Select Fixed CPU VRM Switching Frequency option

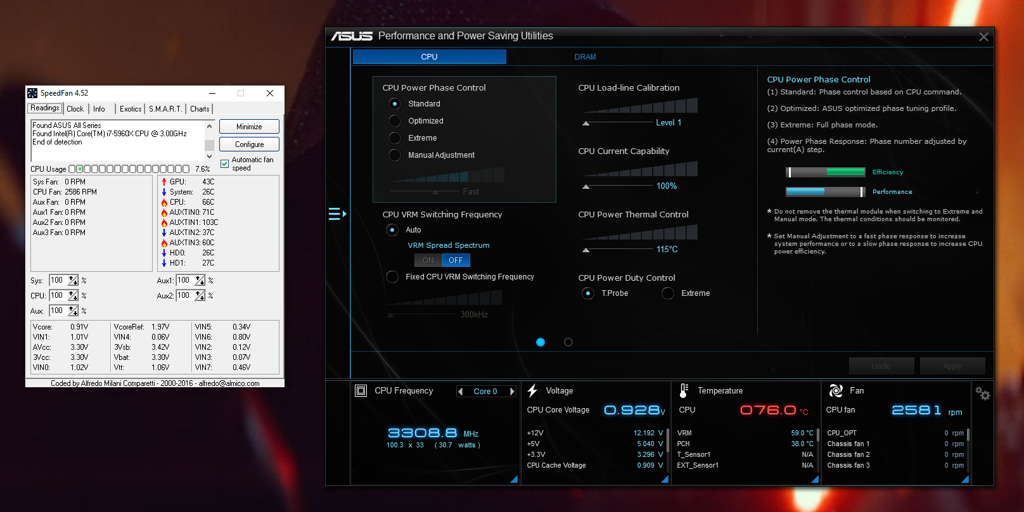click(x=392, y=277)
